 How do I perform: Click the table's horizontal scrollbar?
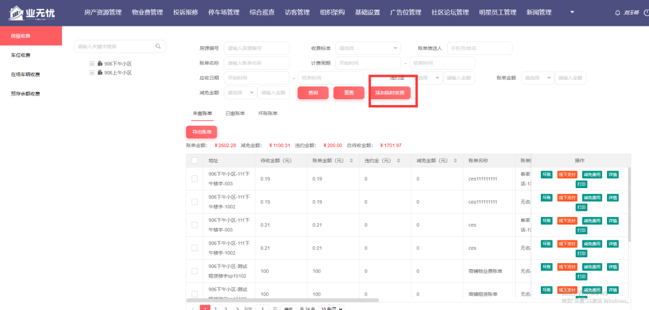(x=282, y=300)
